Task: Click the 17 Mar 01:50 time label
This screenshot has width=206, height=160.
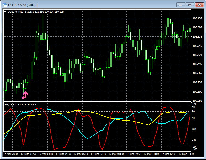Action: [28, 154]
